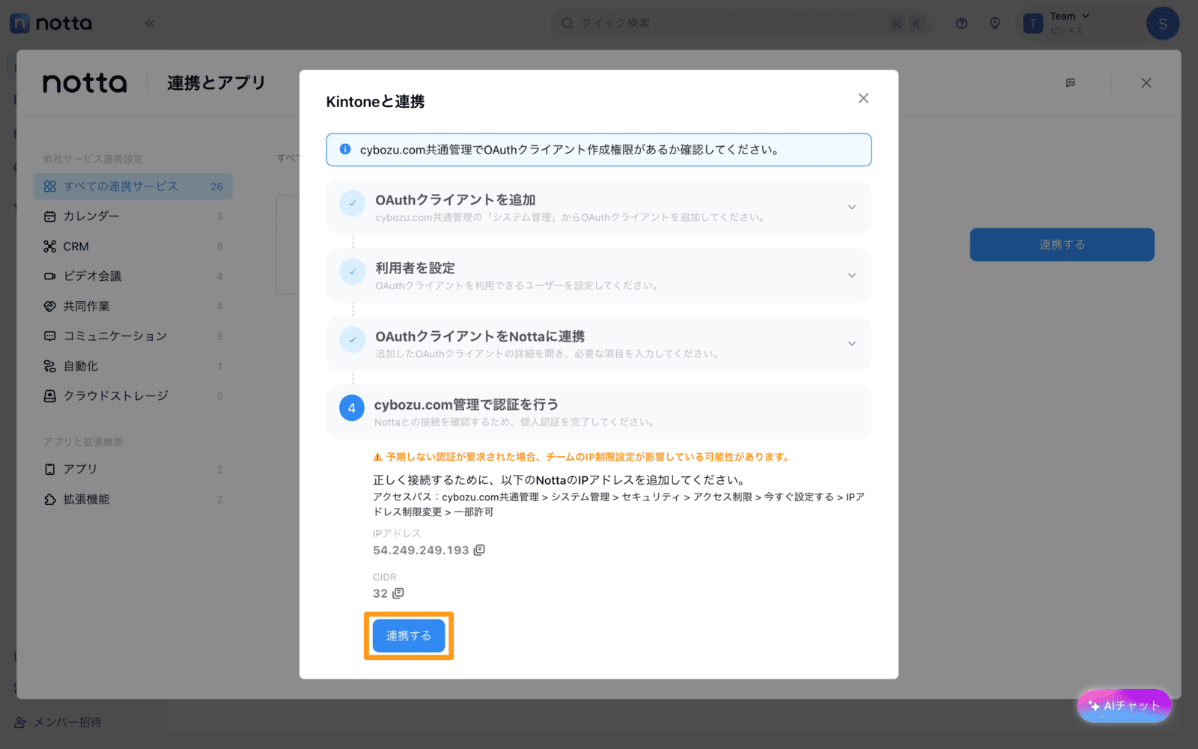Open the AIチャット button
The image size is (1198, 749).
point(1124,706)
